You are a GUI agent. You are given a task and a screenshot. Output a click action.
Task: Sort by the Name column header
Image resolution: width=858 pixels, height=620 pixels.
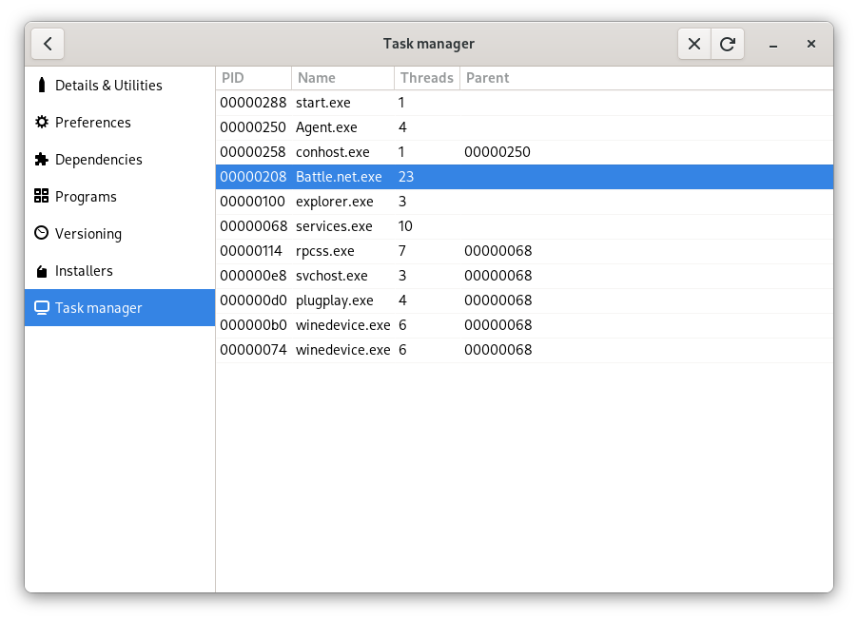point(317,77)
